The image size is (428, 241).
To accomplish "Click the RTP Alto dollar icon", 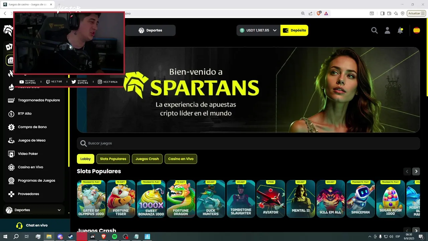I will pyautogui.click(x=11, y=114).
